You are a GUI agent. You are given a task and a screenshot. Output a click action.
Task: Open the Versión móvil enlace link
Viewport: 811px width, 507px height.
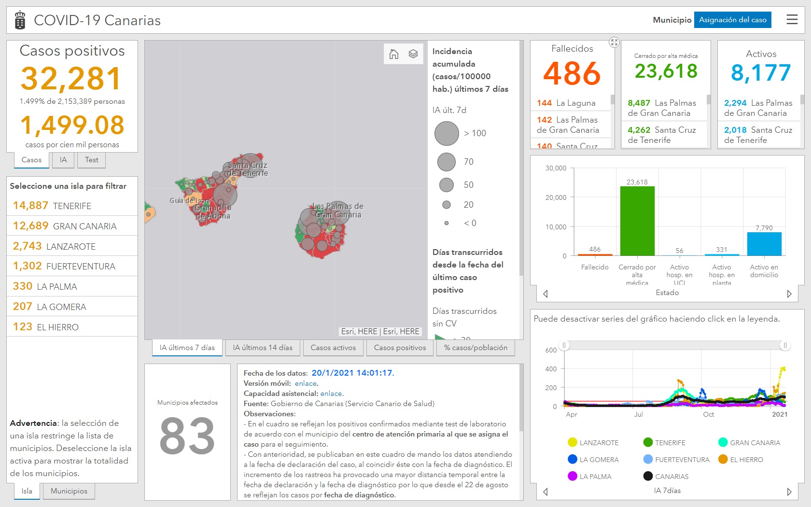click(306, 383)
